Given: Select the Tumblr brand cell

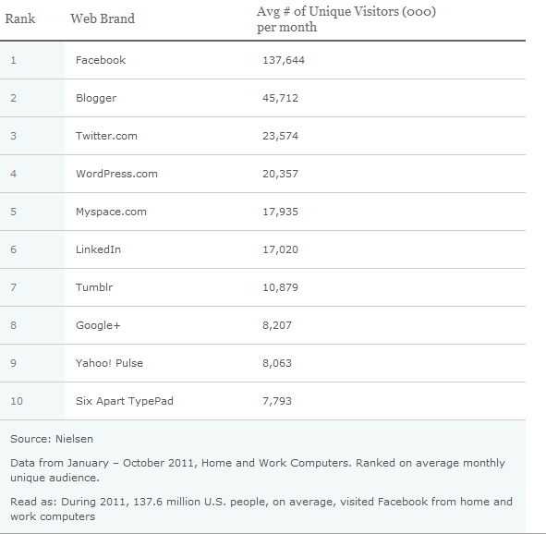Looking at the screenshot, I should coord(94,287).
